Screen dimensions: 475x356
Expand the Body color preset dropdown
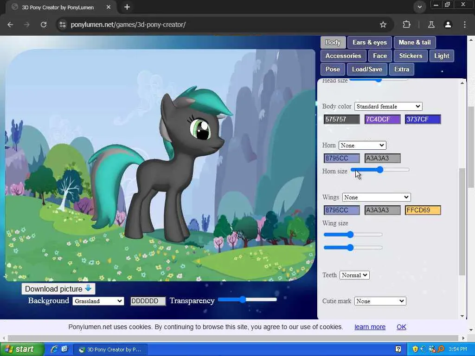tap(388, 106)
